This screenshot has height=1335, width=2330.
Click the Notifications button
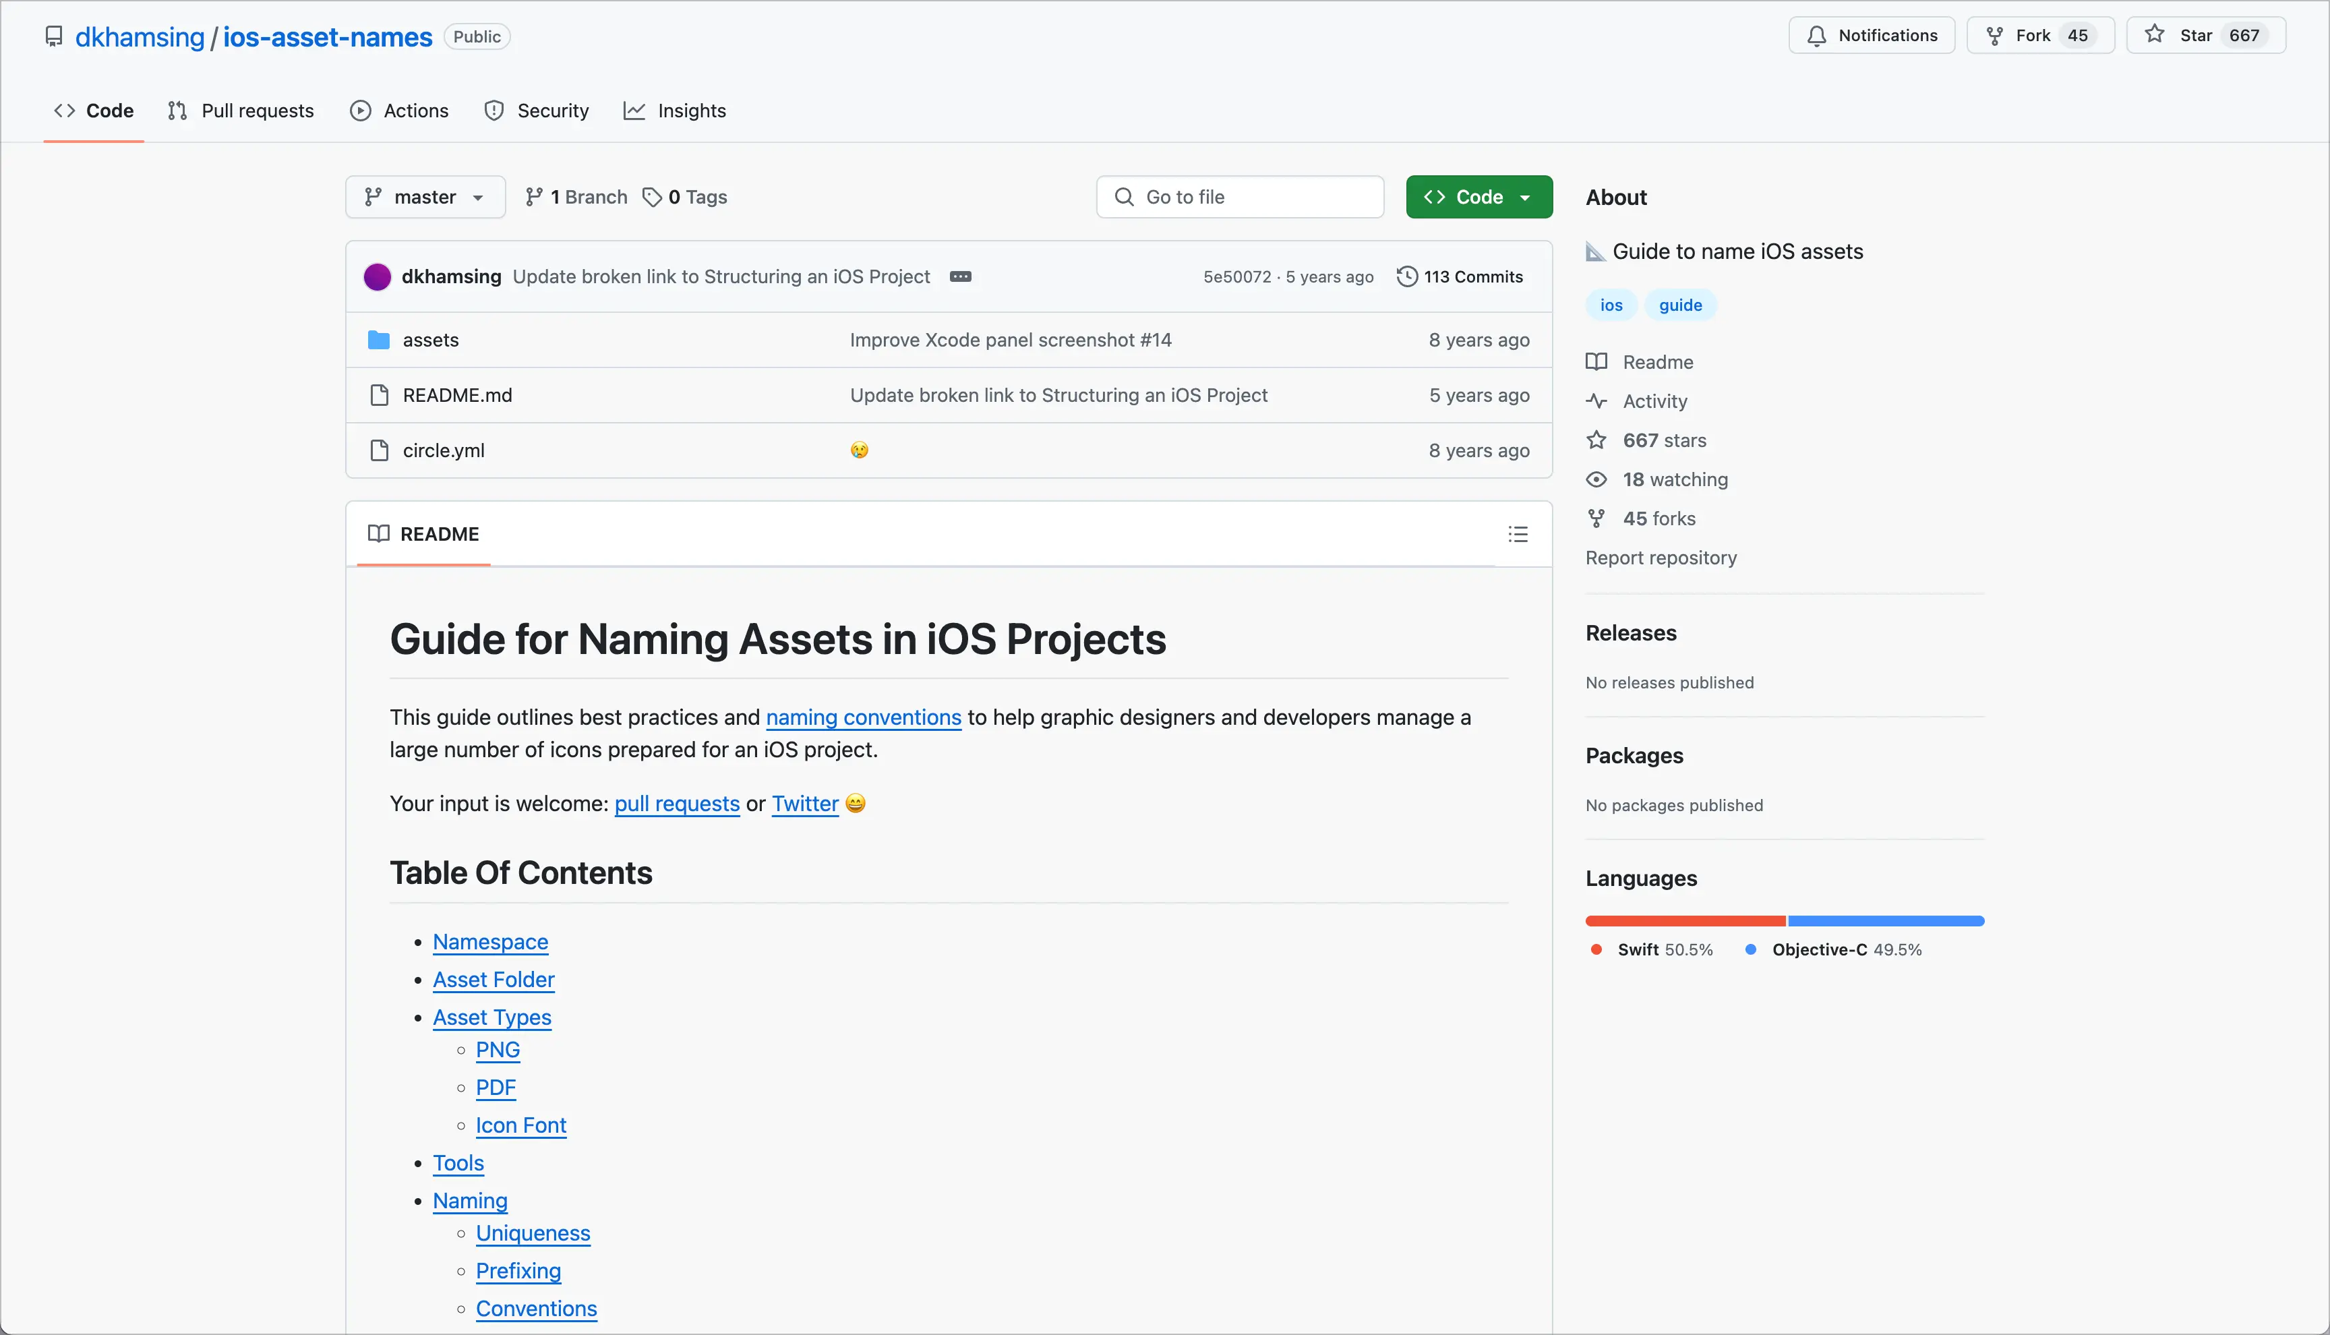(1872, 35)
